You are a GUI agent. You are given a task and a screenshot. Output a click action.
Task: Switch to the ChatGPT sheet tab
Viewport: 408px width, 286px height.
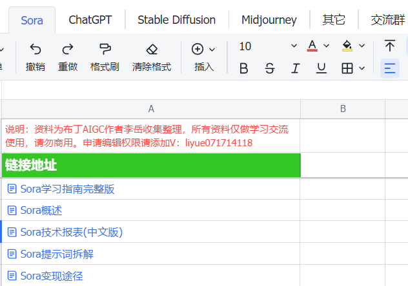(90, 20)
